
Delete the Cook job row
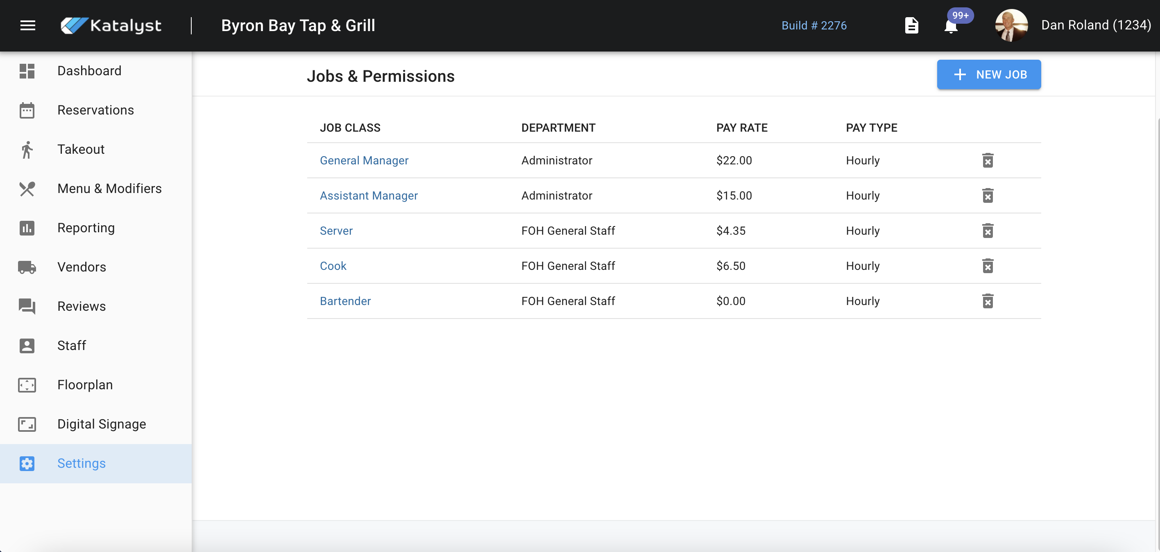988,266
